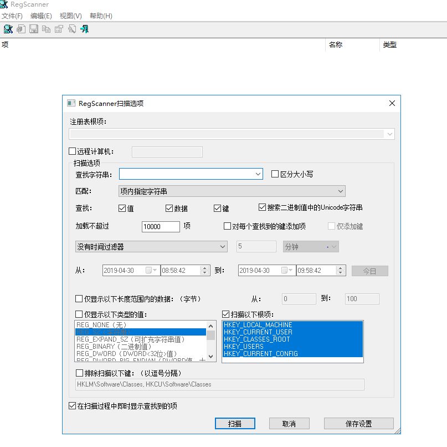This screenshot has width=447, height=447.
Task: Open the 文件(F) menu
Action: (x=12, y=16)
